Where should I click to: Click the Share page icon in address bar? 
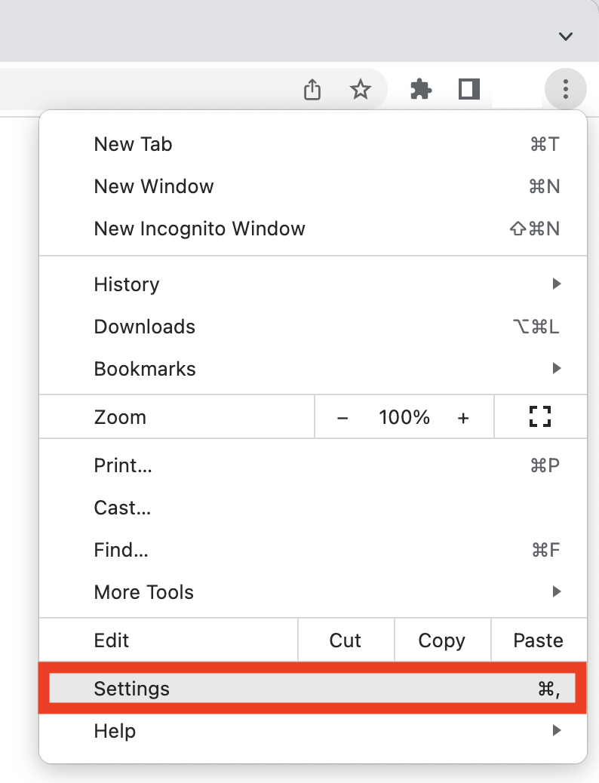[312, 91]
